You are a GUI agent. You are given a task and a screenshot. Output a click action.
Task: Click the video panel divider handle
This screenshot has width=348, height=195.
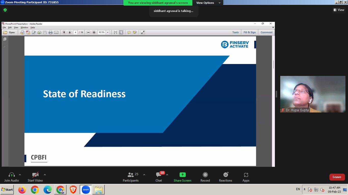(x=276, y=94)
